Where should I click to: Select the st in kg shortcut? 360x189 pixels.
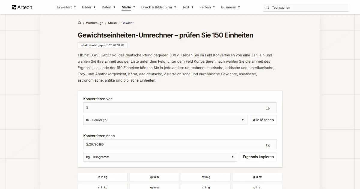pos(103,187)
